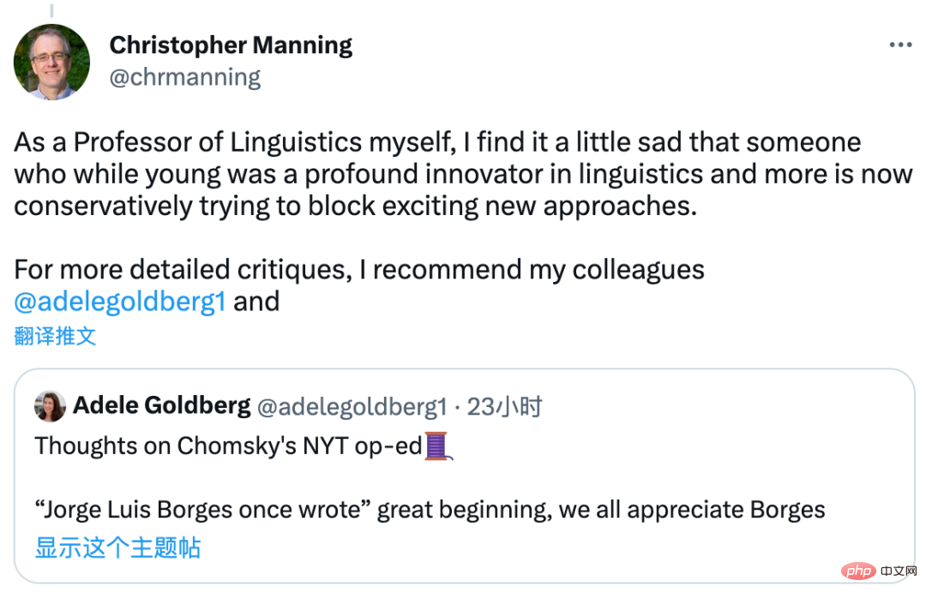Open the blue @adelegoldberg1 mention in tweet body
This screenshot has width=926, height=599.
tap(120, 302)
